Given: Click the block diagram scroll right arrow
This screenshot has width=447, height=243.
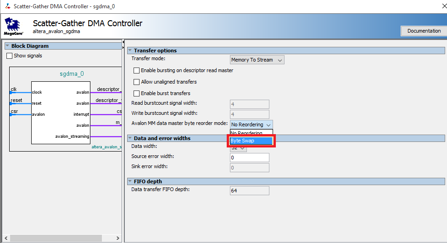Looking at the screenshot, I should (118, 238).
